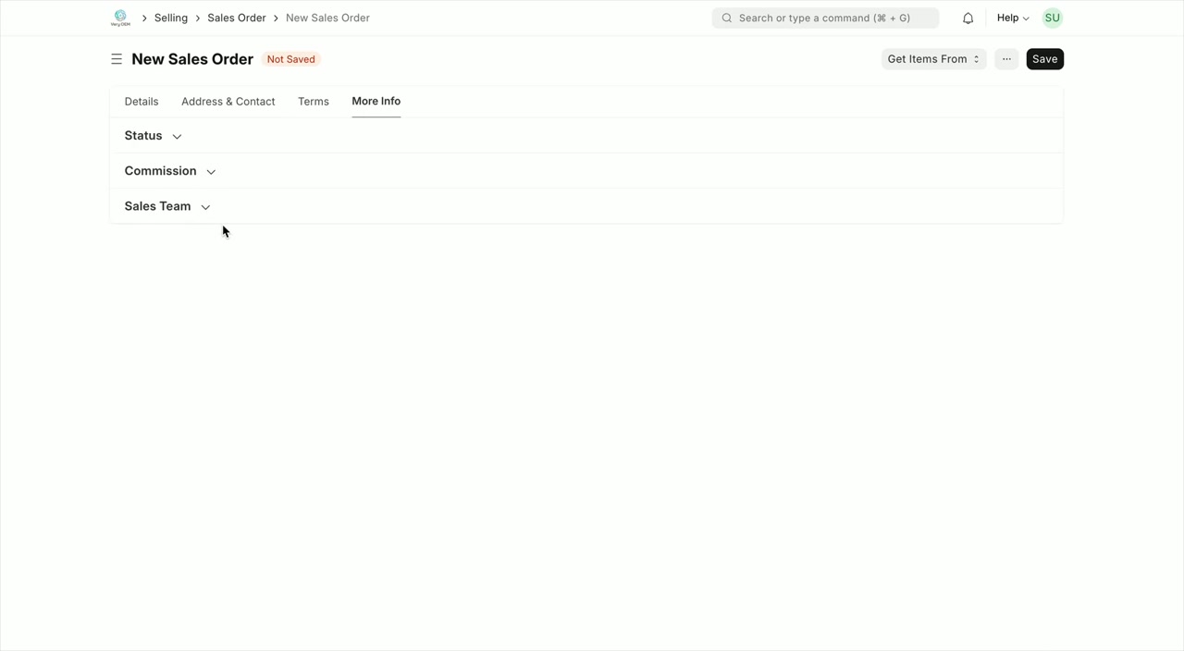Expand the Commission section
1184x651 pixels.
pyautogui.click(x=160, y=170)
